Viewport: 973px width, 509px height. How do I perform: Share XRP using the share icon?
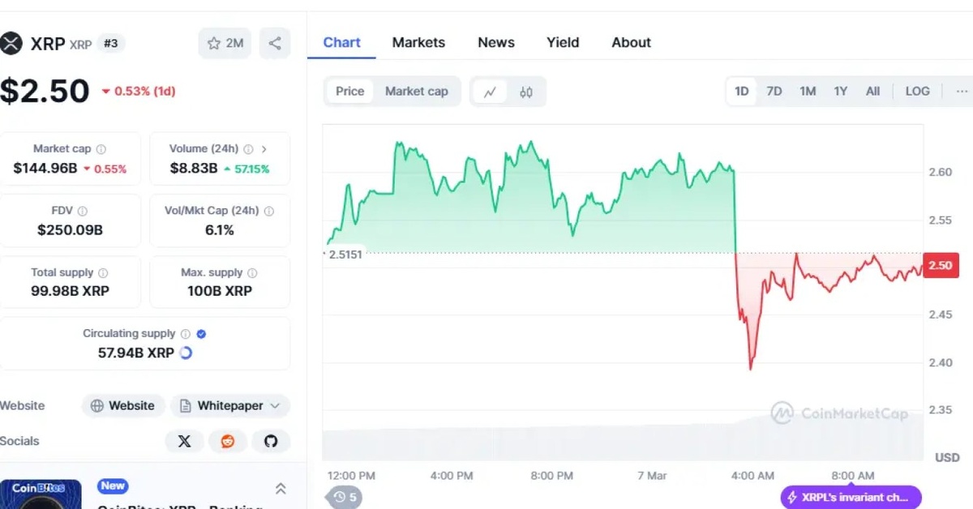click(x=275, y=43)
